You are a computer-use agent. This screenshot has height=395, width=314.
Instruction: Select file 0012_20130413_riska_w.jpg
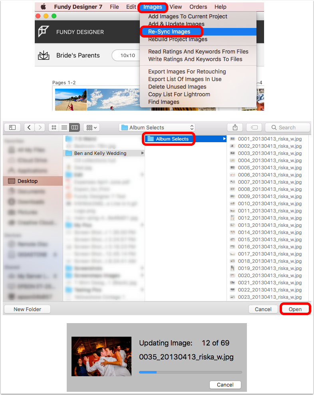click(x=270, y=218)
